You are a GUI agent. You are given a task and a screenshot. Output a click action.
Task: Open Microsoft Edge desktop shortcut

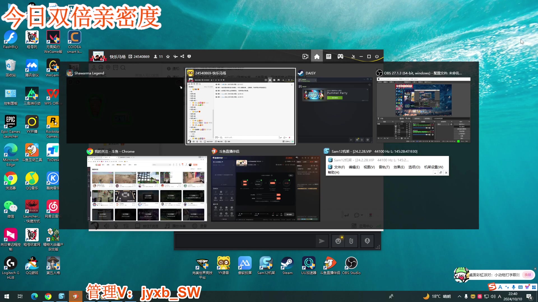coord(11,155)
